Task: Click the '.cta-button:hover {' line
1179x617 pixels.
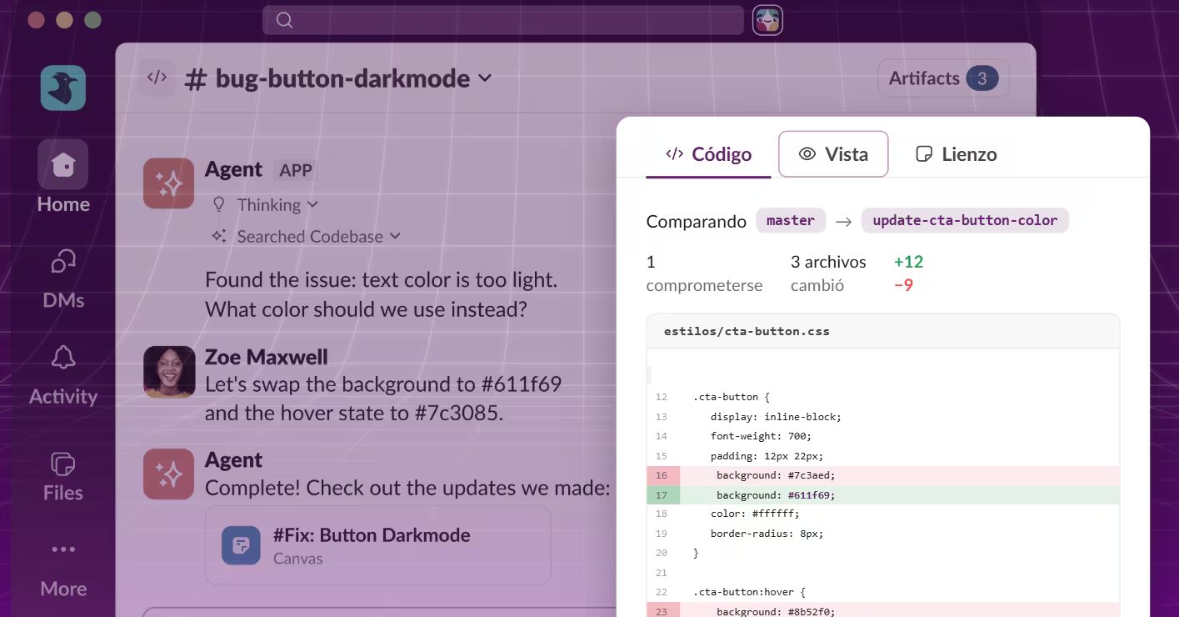Action: pos(749,593)
